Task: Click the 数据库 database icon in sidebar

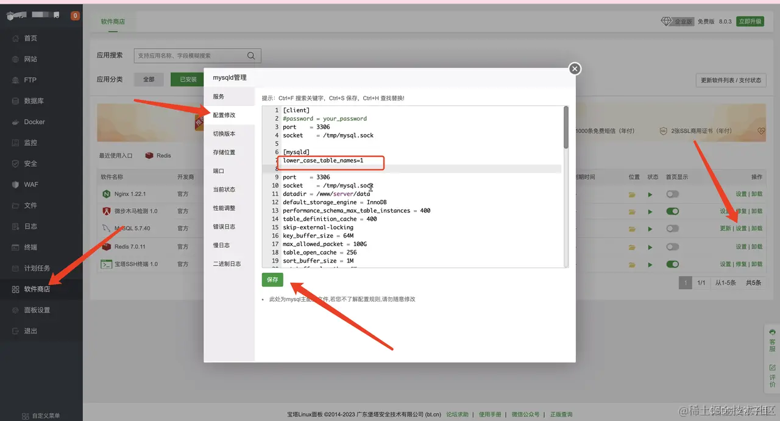Action: coord(16,101)
